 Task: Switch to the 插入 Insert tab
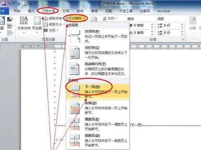tap(31, 11)
